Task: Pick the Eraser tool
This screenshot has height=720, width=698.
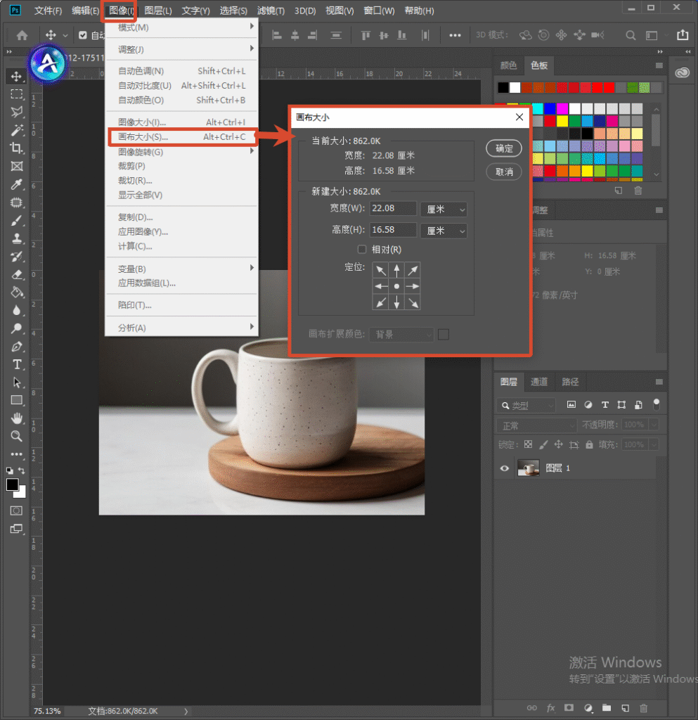Action: click(17, 275)
